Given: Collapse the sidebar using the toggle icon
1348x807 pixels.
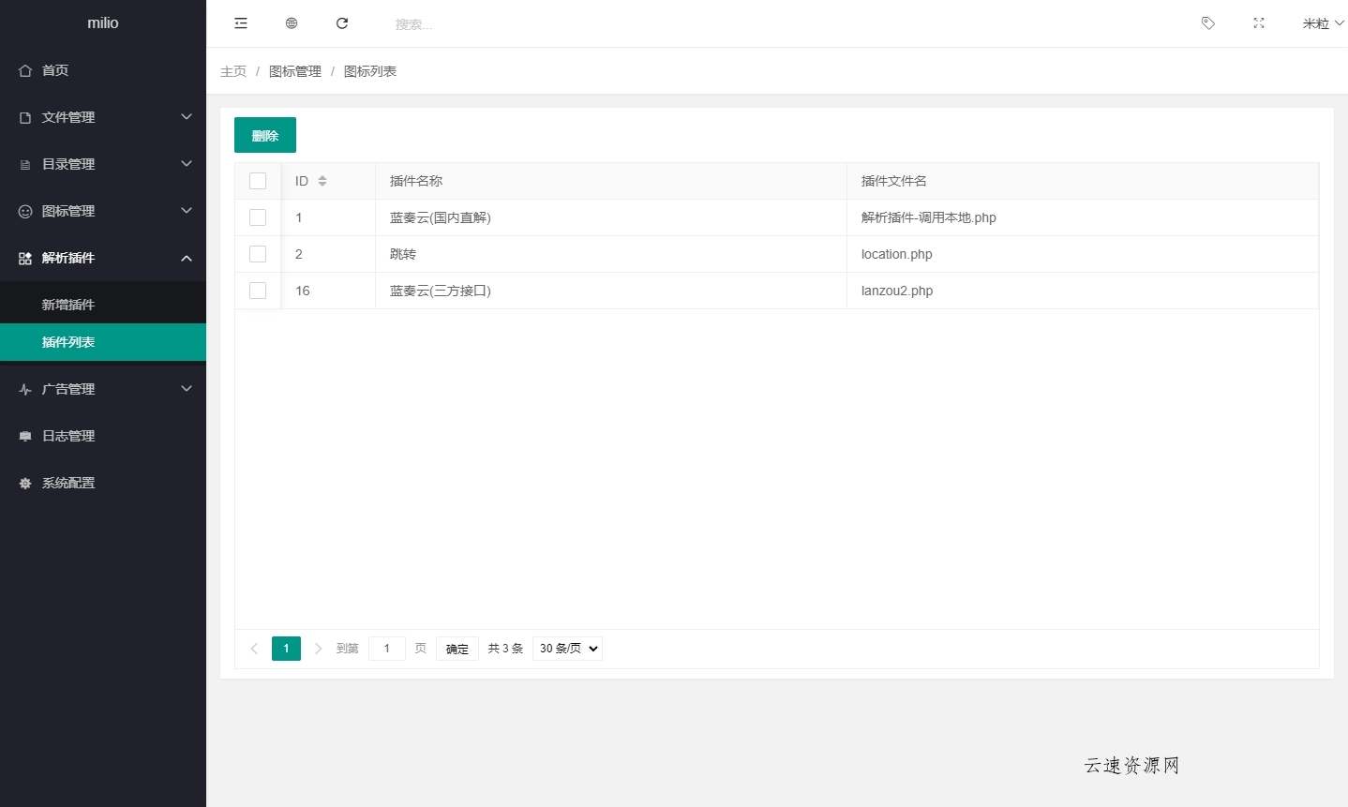Looking at the screenshot, I should click(x=241, y=23).
